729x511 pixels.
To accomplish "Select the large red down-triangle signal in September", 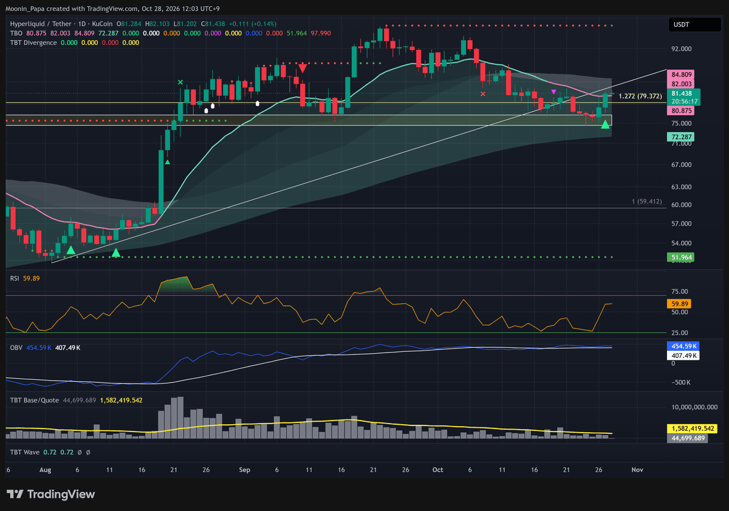I will [x=302, y=69].
